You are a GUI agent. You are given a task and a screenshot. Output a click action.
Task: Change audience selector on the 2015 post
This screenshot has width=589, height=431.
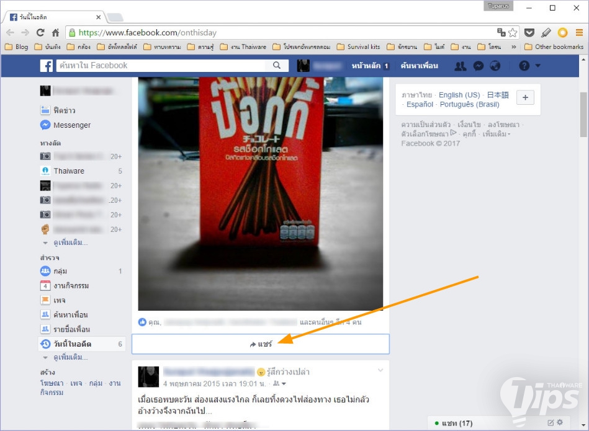click(279, 384)
